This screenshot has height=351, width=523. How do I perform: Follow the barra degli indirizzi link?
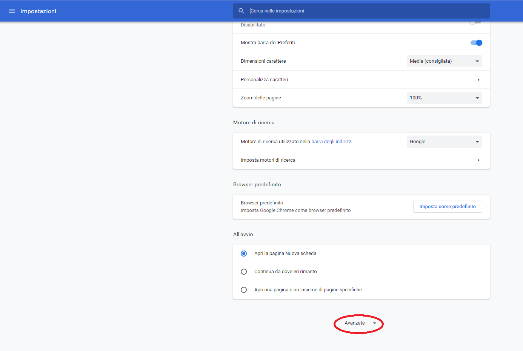332,142
